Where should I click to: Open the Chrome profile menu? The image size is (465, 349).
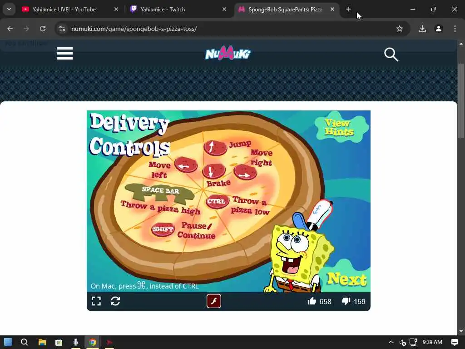[439, 29]
